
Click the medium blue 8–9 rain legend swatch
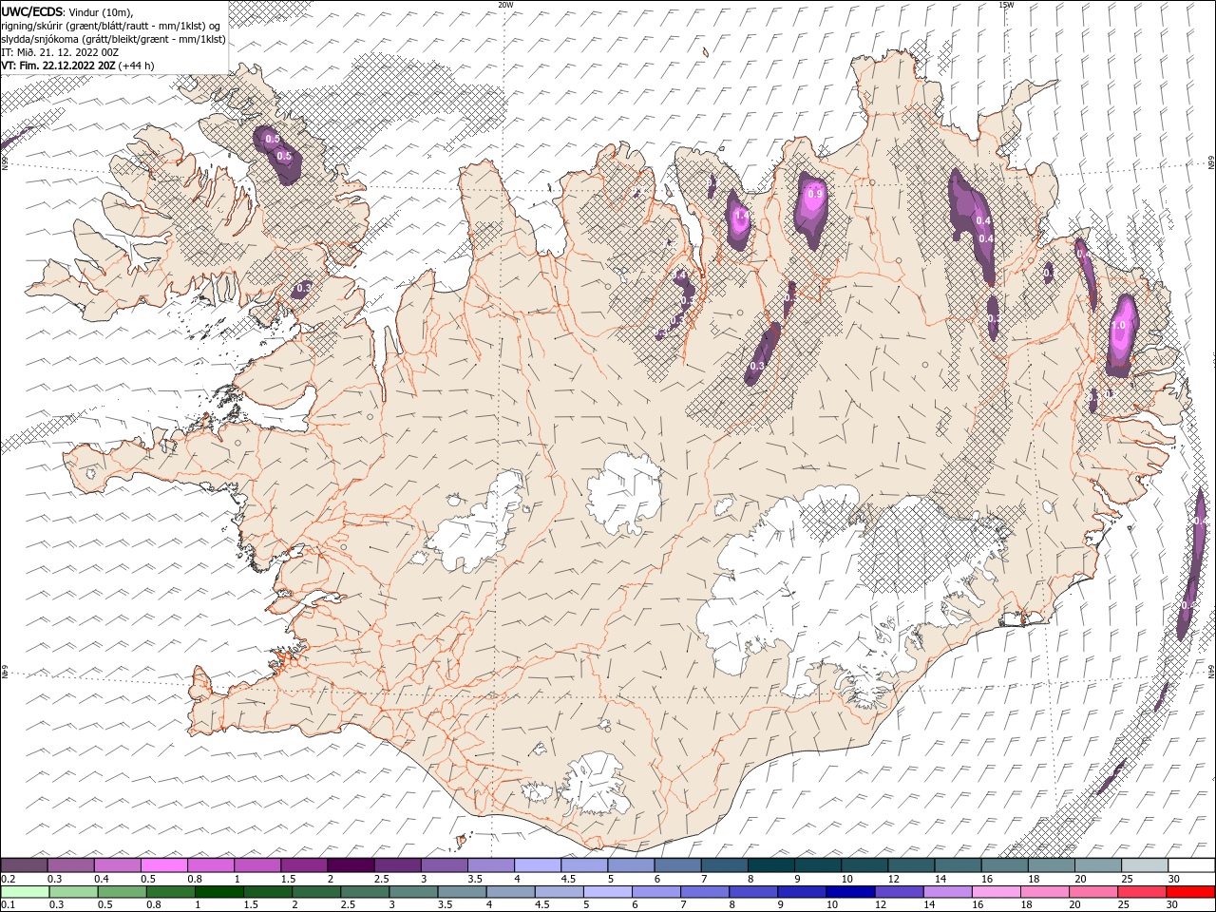click(753, 891)
